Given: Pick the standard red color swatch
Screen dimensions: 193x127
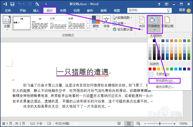Looking at the screenshot, I should pyautogui.click(x=154, y=69).
